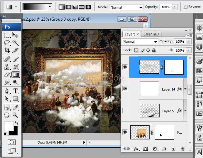Select the Dodge tool
Image resolution: width=203 pixels, height=158 pixels.
click(16, 82)
